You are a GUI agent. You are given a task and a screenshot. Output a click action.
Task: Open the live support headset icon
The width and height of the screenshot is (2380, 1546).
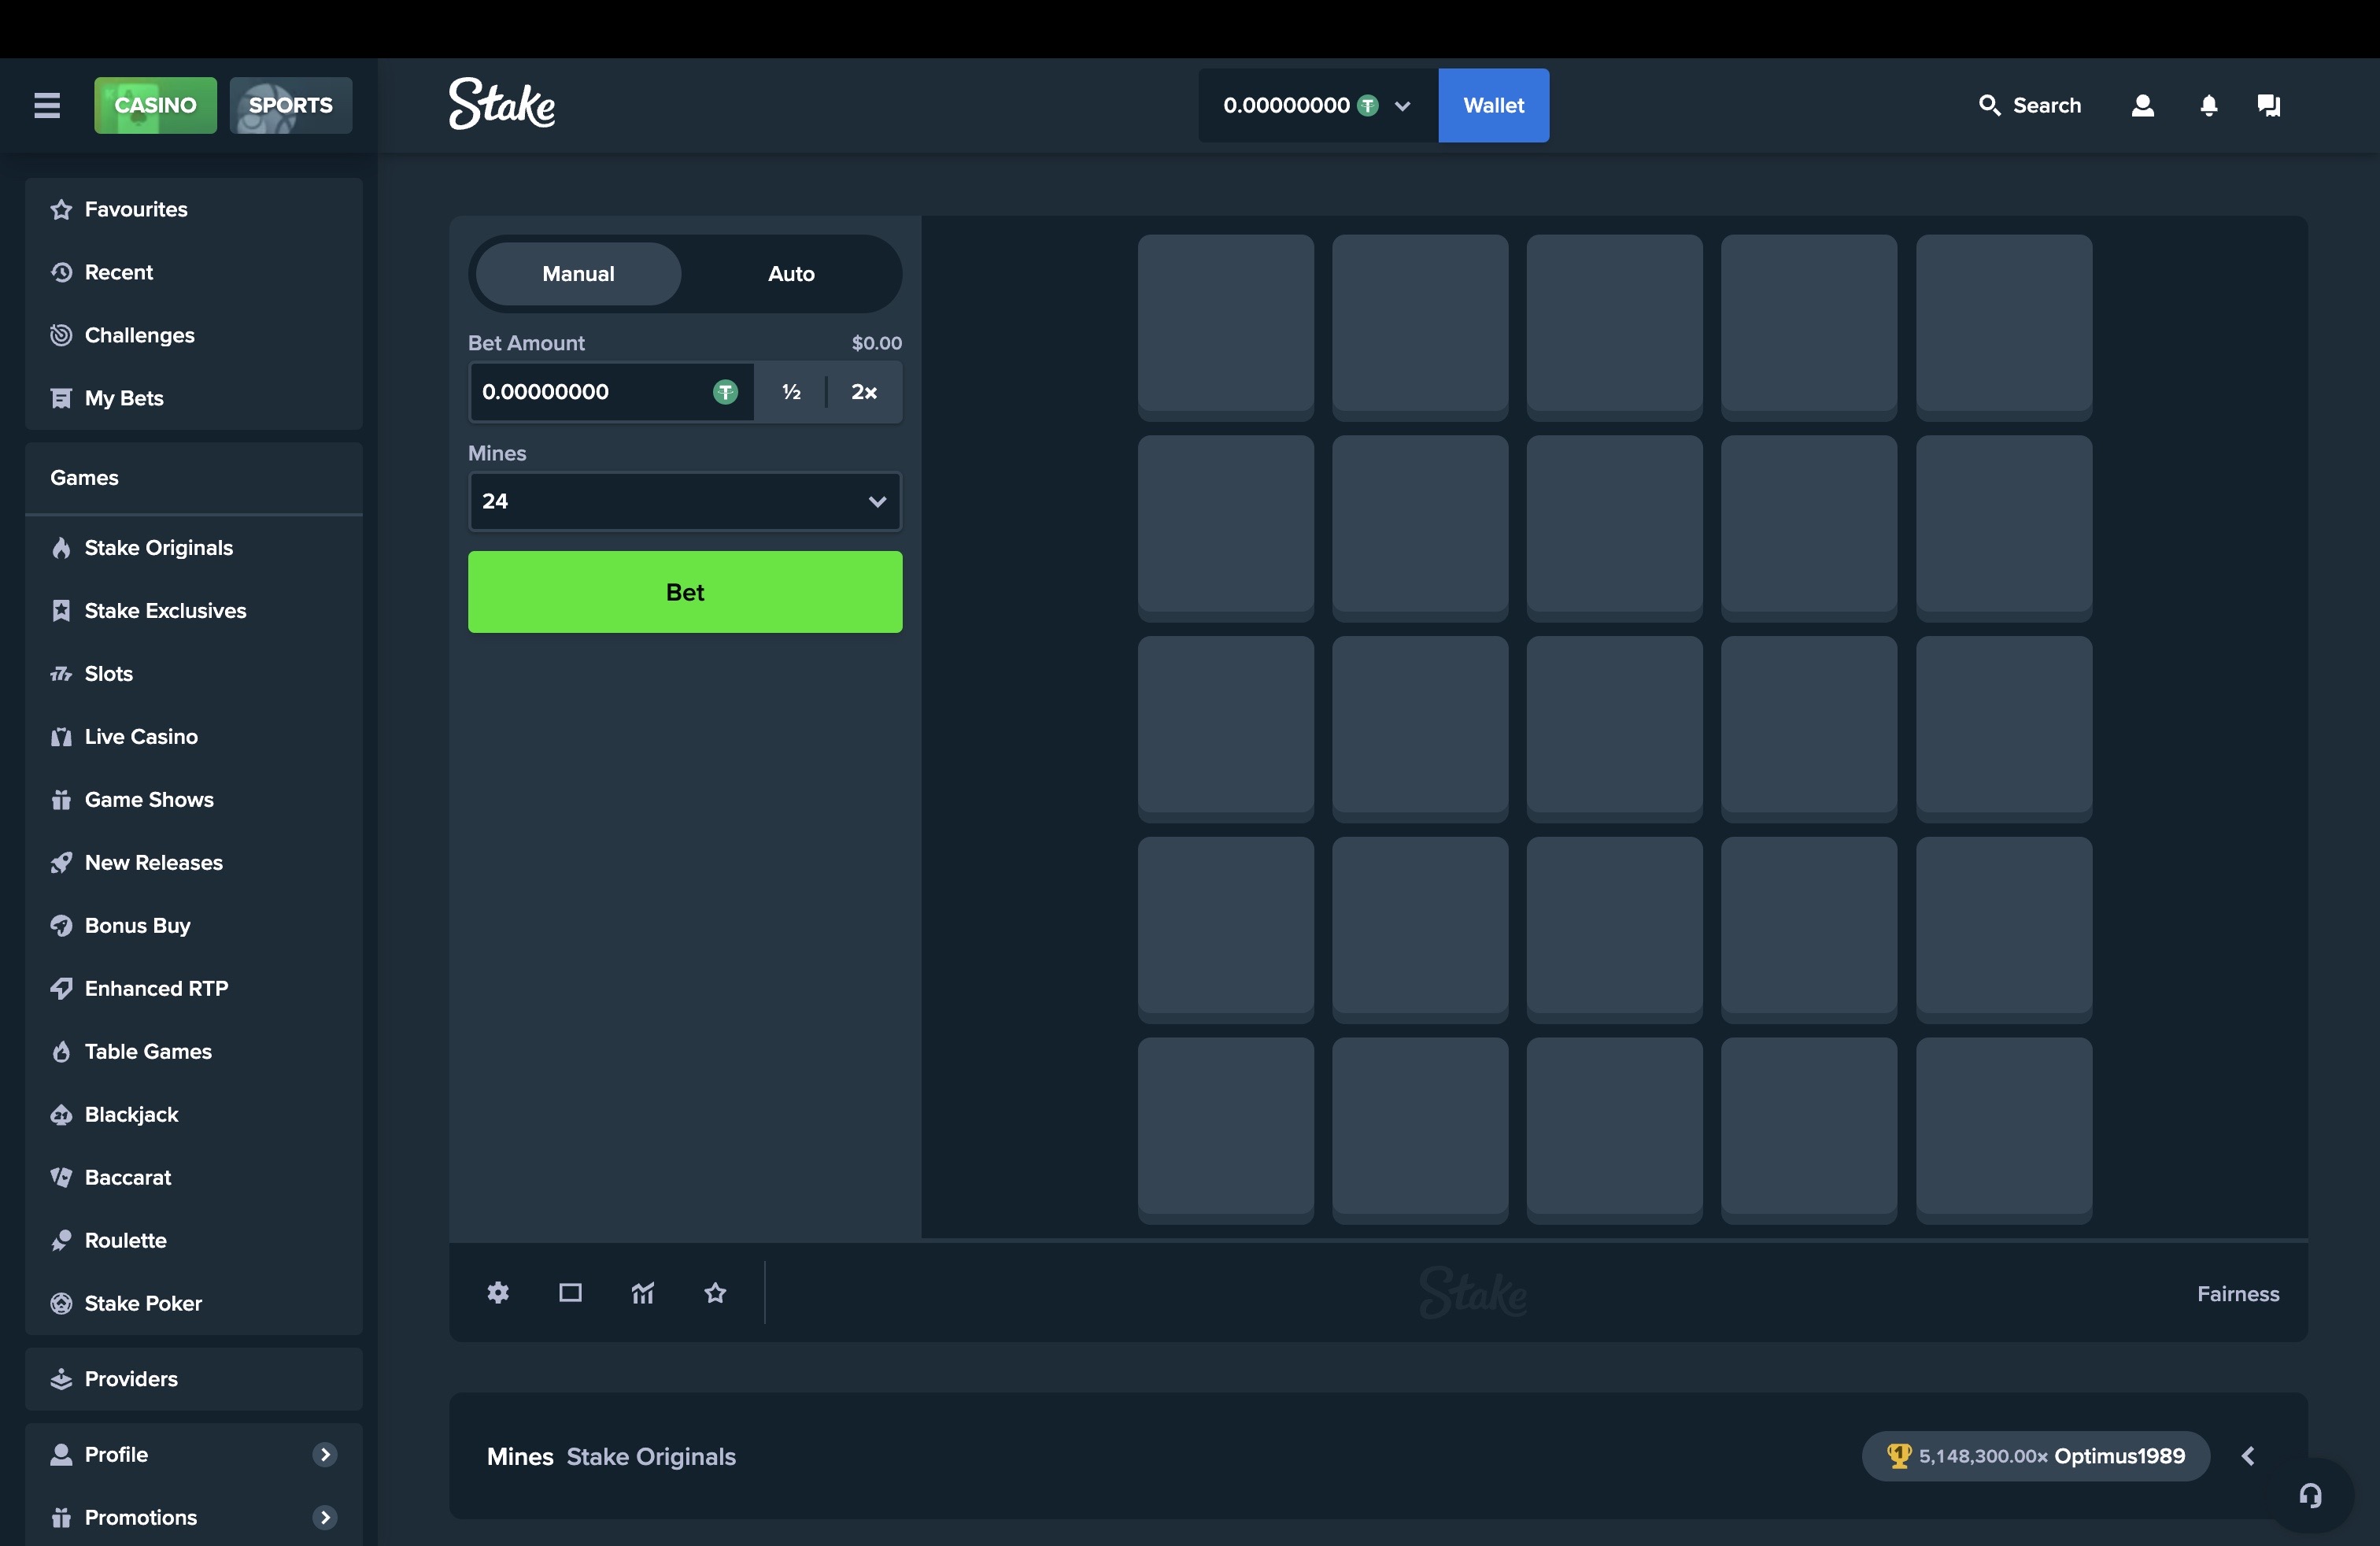click(x=2310, y=1495)
